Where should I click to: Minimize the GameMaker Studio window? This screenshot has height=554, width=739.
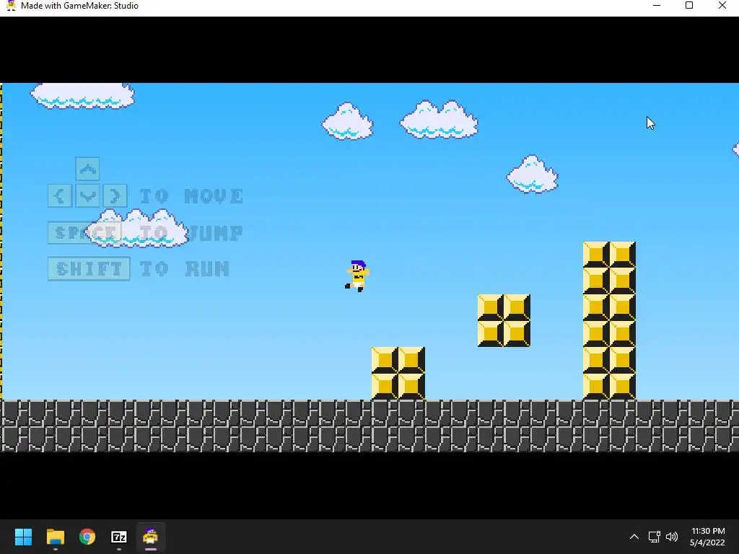tap(657, 6)
